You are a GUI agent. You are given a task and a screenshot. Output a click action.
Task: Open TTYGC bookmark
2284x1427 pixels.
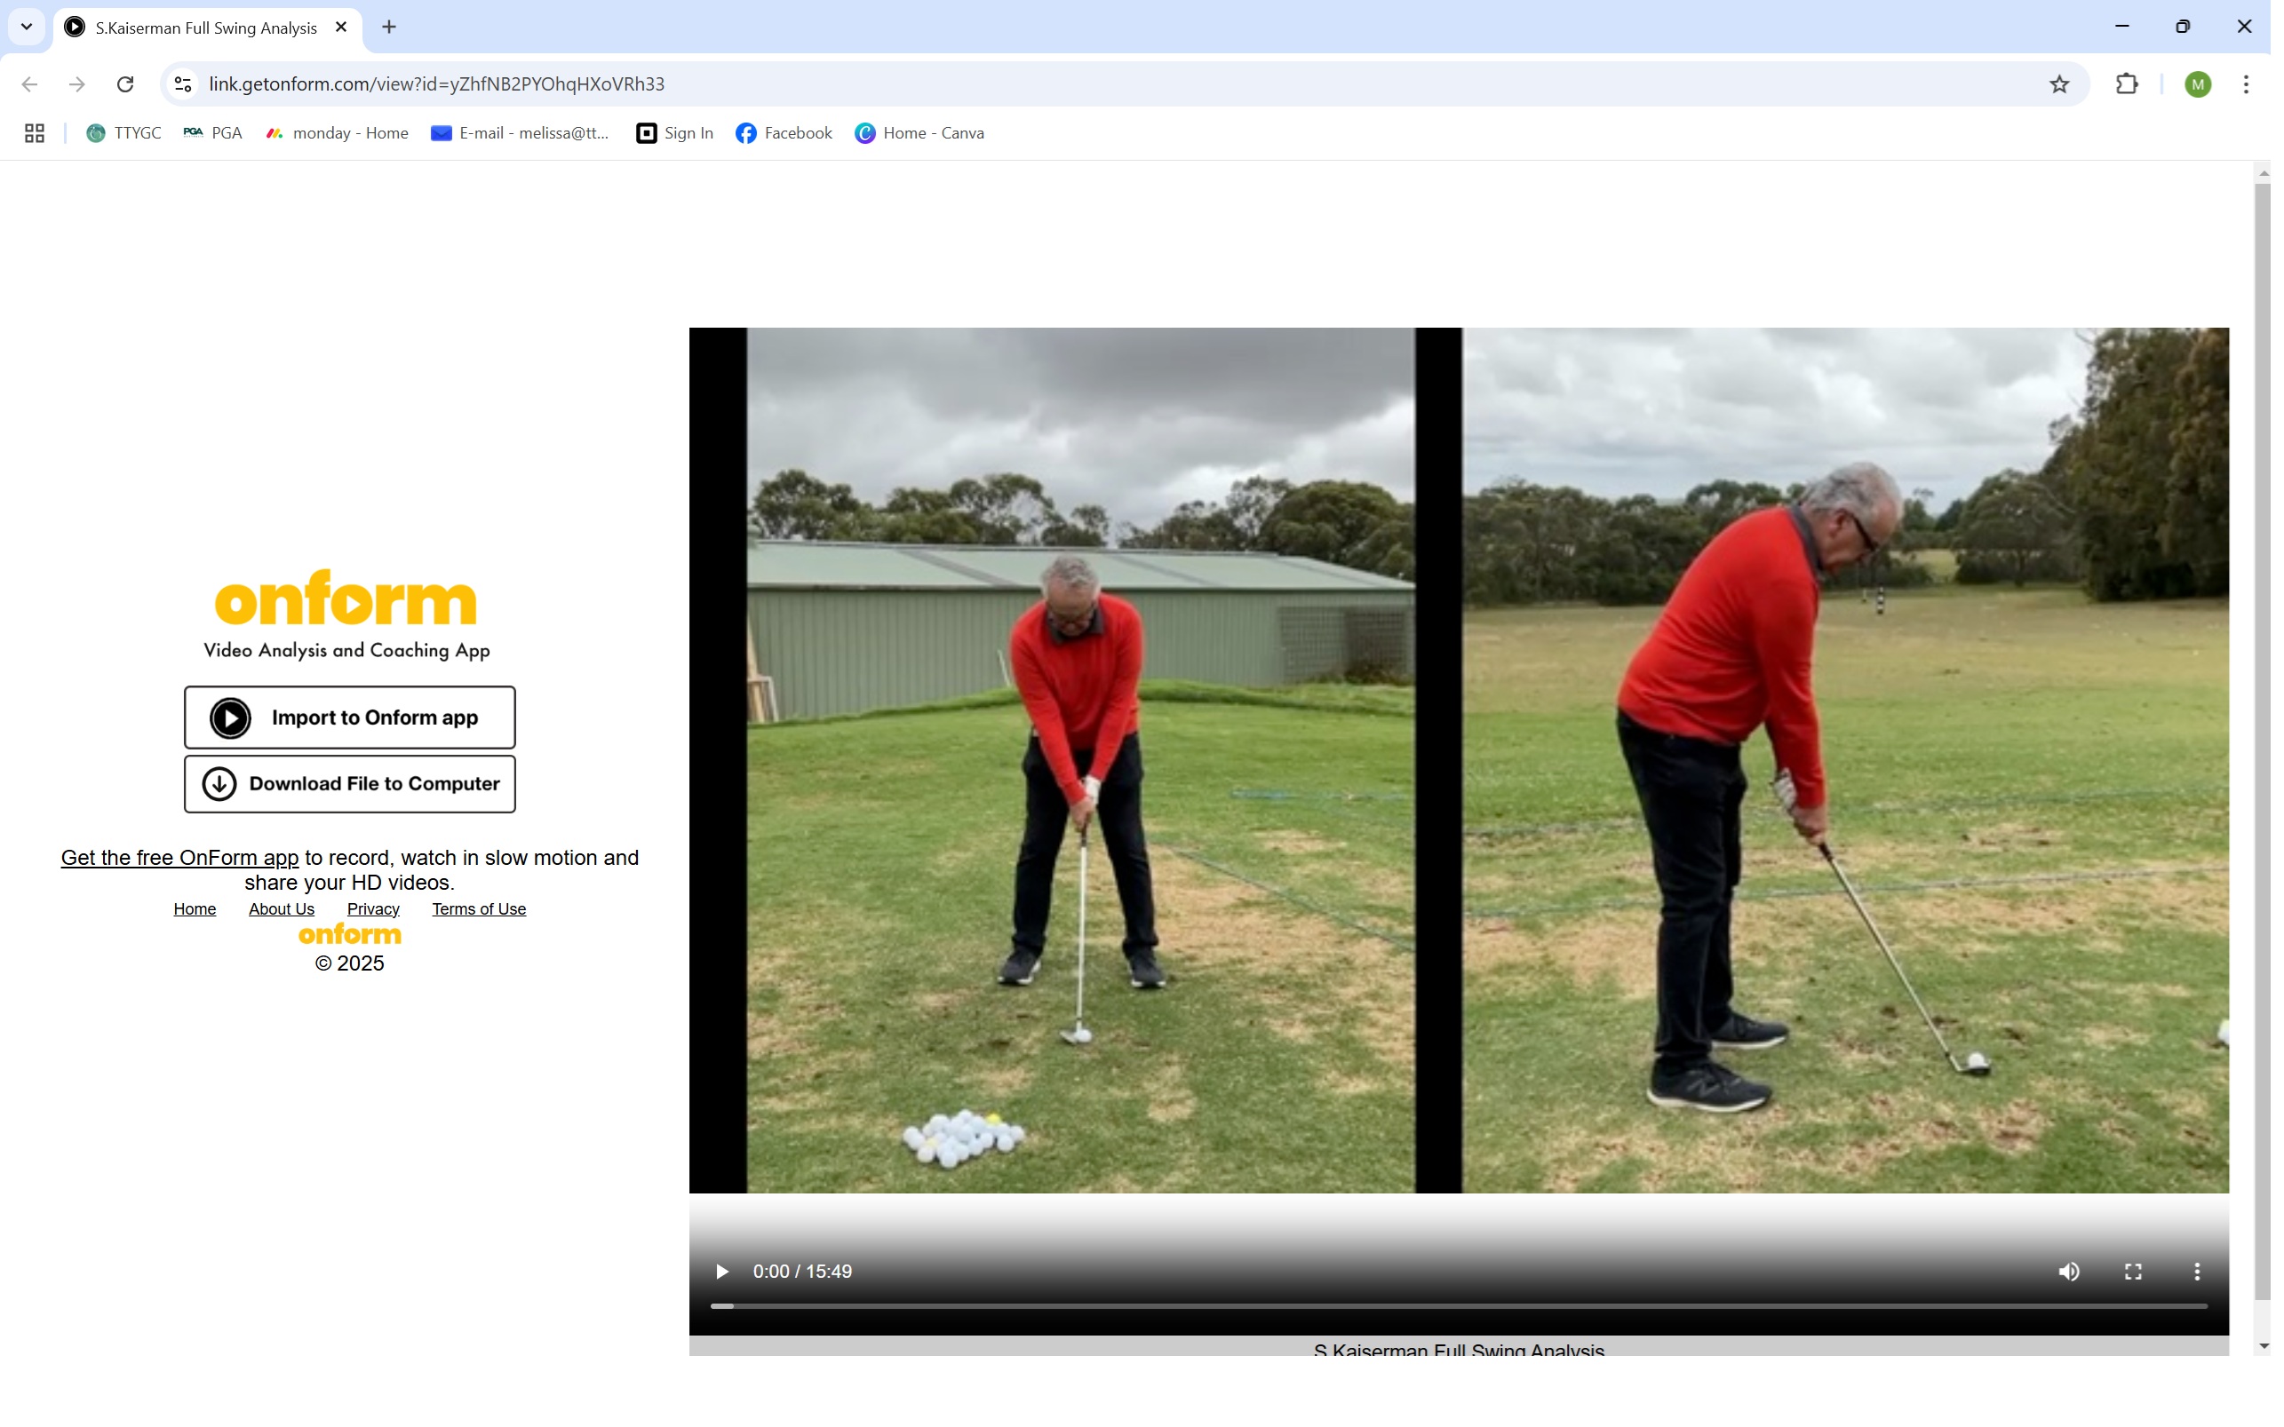pos(123,133)
